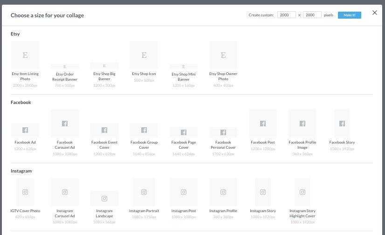Choose the Instagram Post template
Screen dimensions: 385x235
pos(184,192)
